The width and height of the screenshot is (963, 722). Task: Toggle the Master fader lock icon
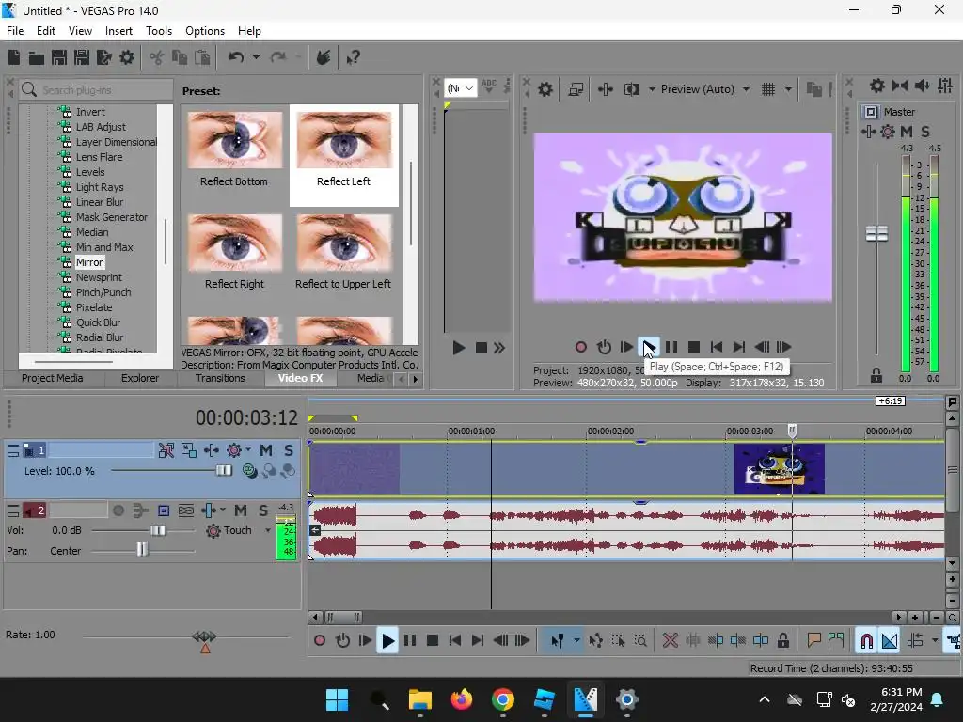click(x=876, y=375)
